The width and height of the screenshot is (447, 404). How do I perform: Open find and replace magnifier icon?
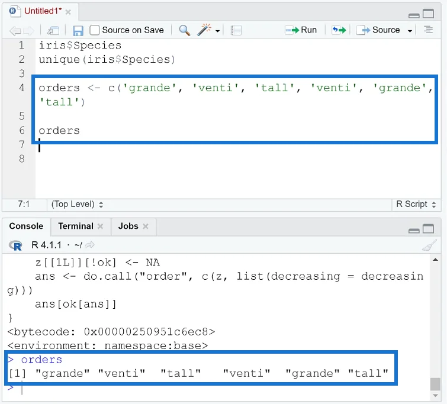click(x=185, y=30)
